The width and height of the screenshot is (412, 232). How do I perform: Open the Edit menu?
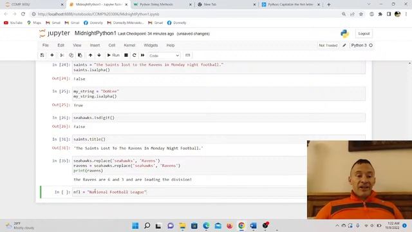tap(61, 45)
